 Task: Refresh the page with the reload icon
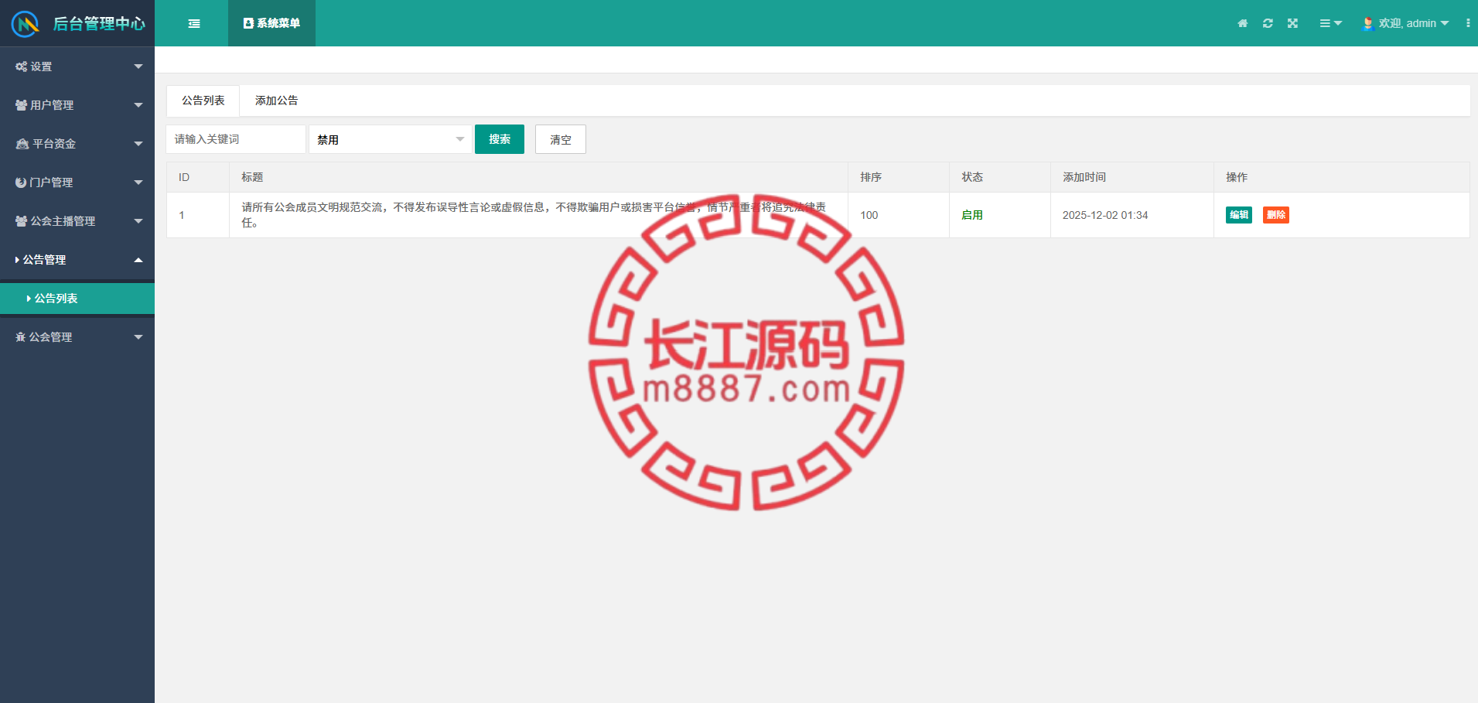(1268, 23)
